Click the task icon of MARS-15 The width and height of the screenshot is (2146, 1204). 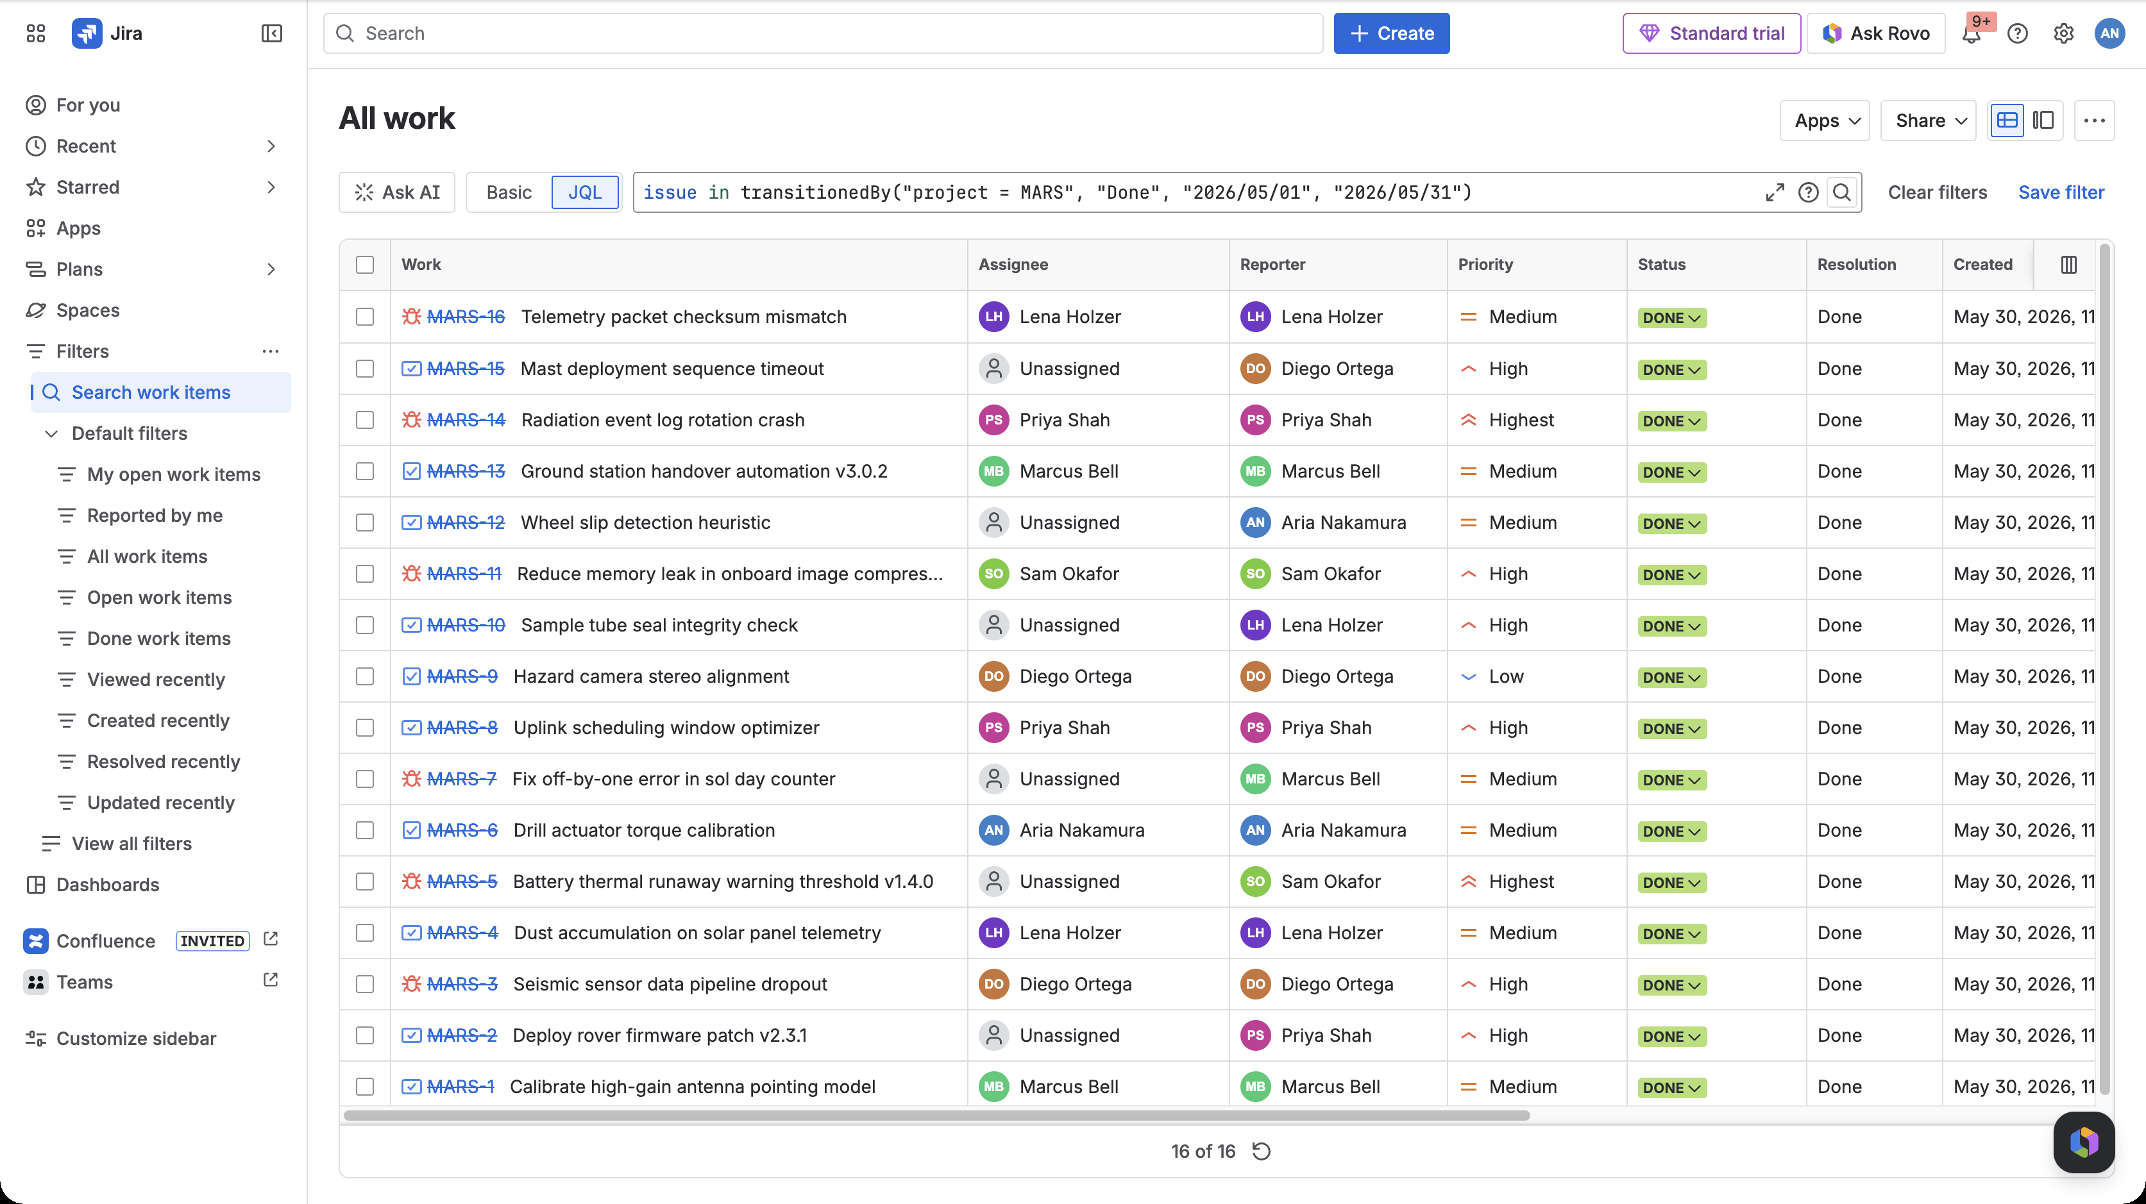[x=412, y=368]
